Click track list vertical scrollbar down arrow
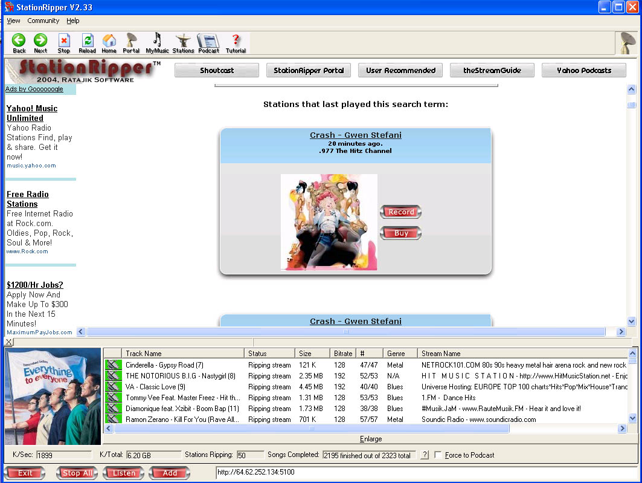 coord(632,418)
